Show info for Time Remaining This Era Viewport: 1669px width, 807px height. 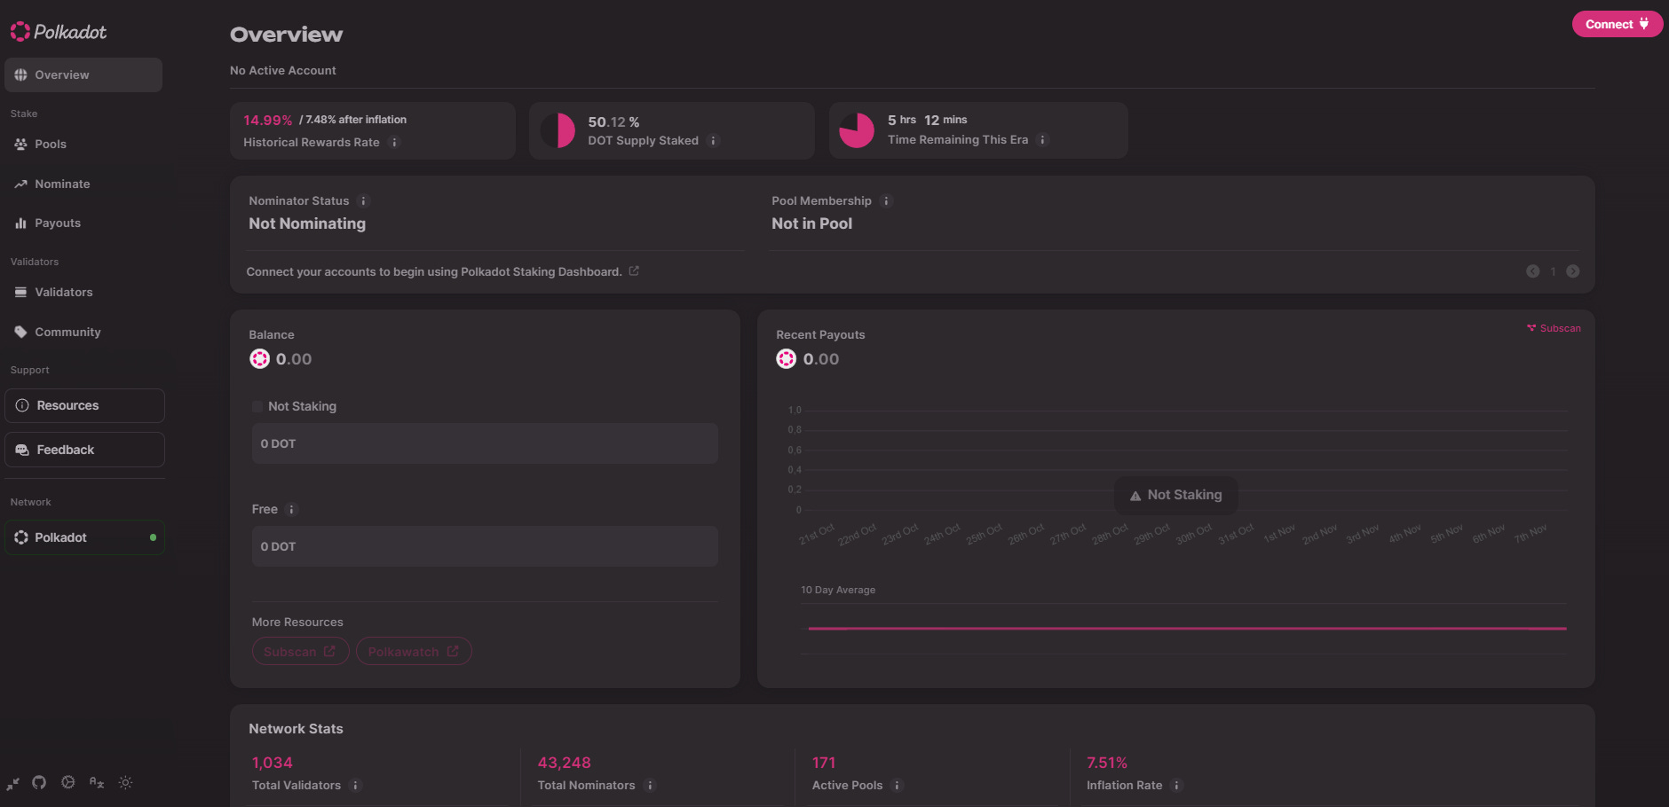point(1043,139)
